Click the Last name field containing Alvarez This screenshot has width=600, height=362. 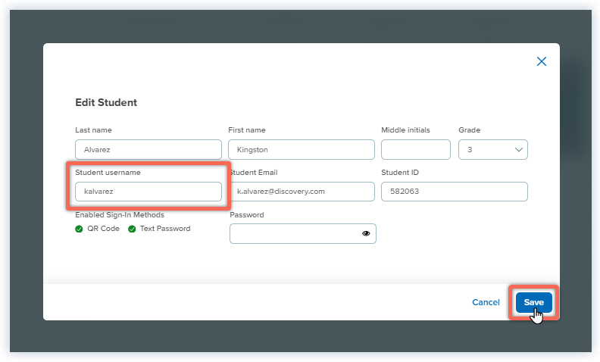tap(148, 150)
